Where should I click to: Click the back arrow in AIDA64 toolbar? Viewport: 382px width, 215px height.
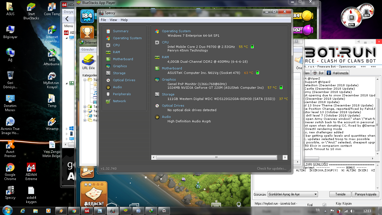[67, 19]
